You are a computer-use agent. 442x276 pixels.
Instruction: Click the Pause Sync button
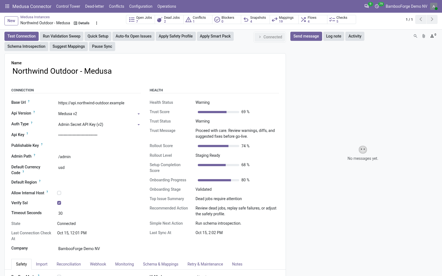point(102,46)
